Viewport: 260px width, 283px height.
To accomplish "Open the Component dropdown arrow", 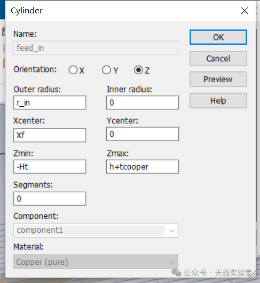I will click(172, 231).
